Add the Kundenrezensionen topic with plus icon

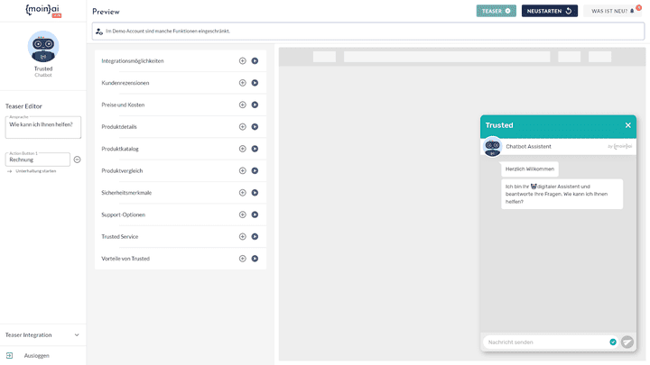click(x=243, y=83)
